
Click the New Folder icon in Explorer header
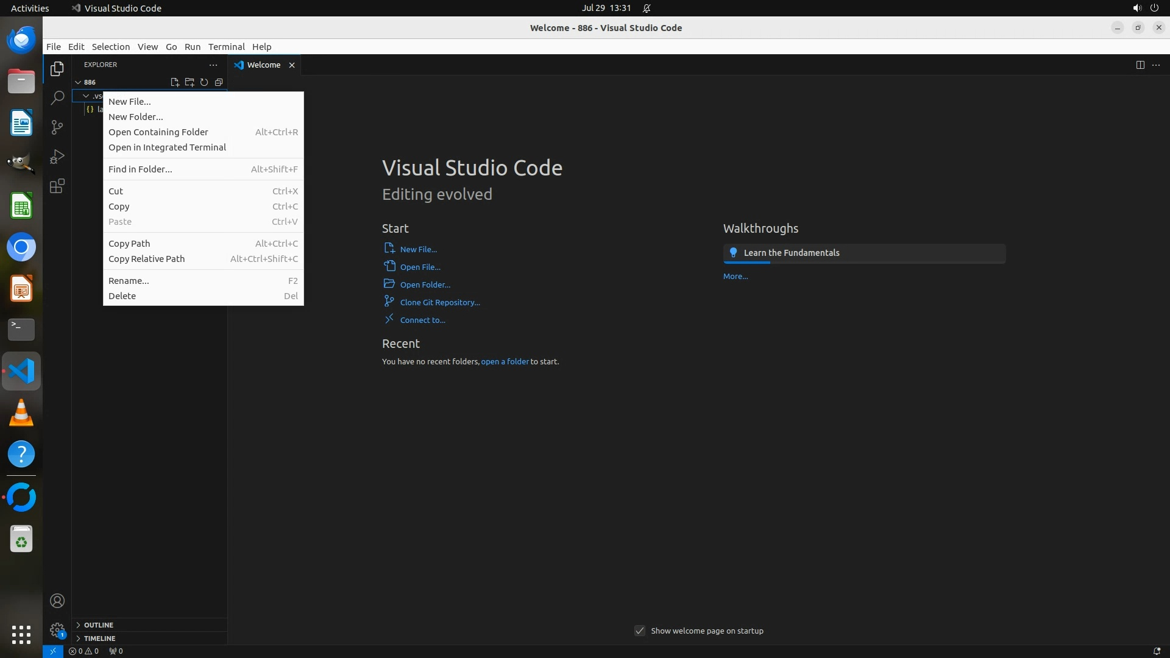[190, 82]
